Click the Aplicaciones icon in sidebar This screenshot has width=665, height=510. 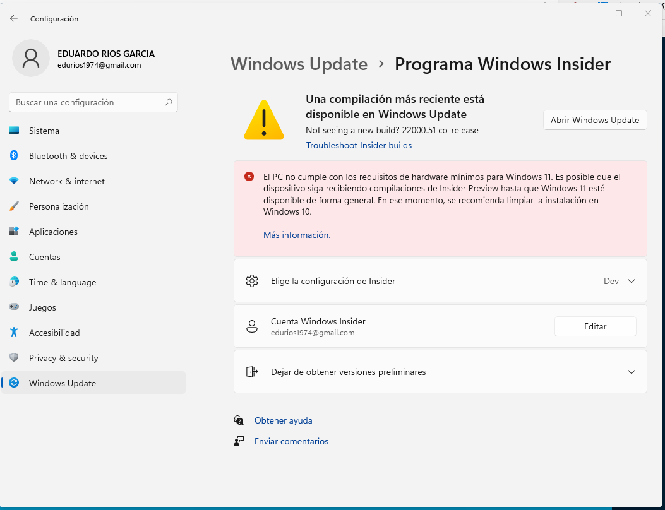(x=14, y=232)
